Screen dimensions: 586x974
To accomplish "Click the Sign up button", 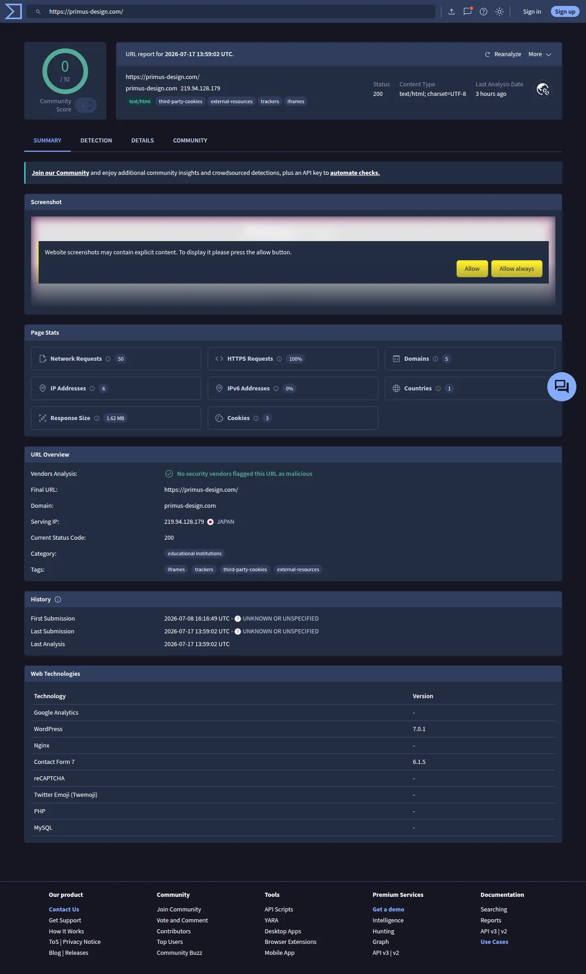I will (565, 12).
